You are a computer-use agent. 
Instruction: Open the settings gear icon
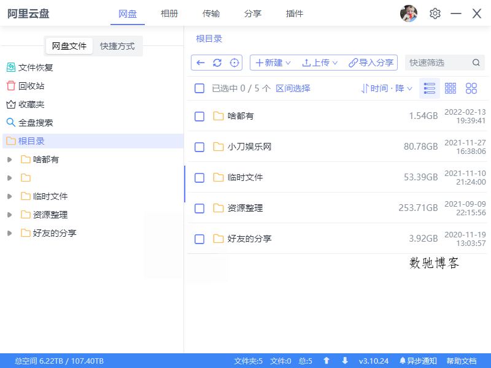click(435, 13)
